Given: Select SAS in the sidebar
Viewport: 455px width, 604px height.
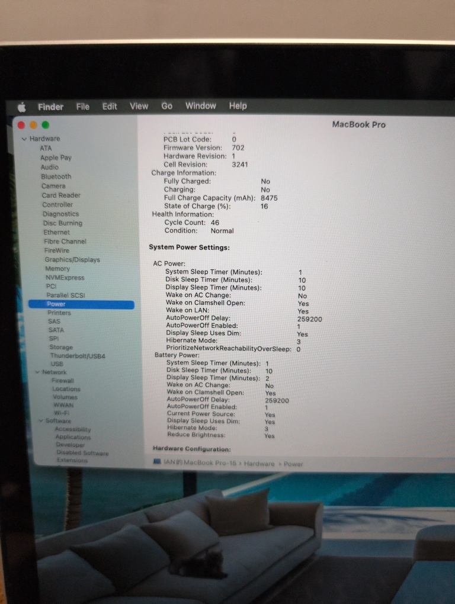Looking at the screenshot, I should pos(55,322).
